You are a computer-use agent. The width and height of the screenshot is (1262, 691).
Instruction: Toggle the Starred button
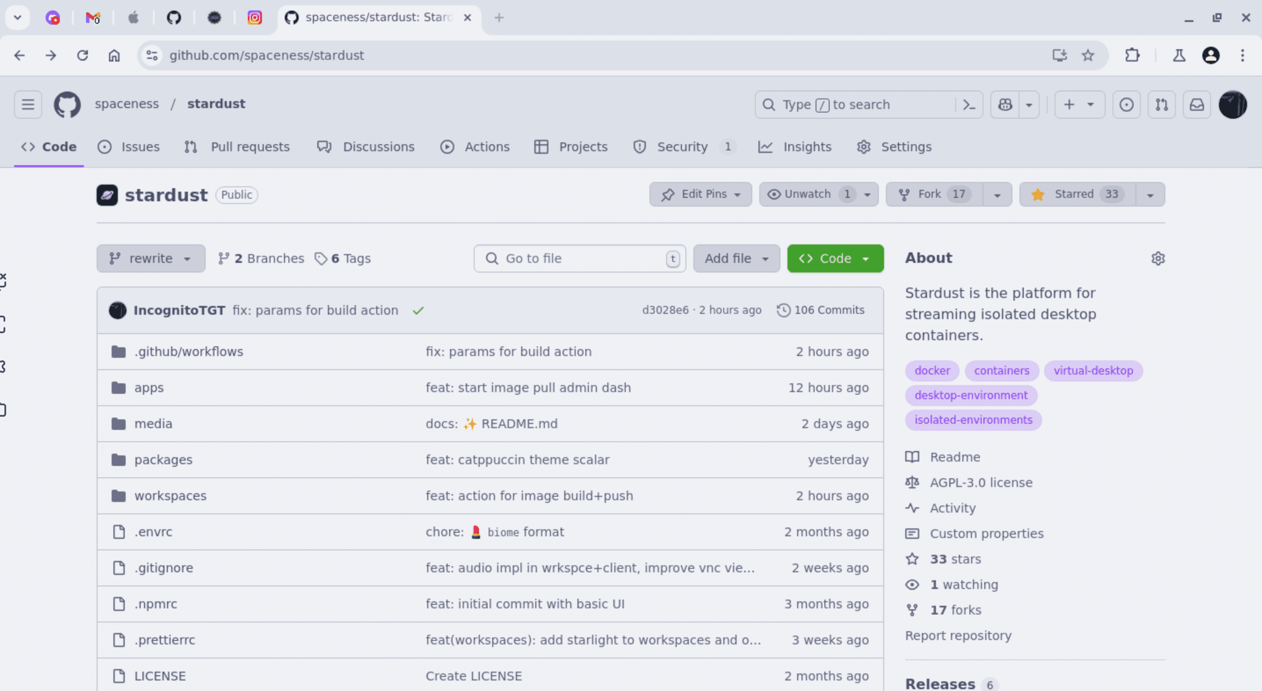pyautogui.click(x=1077, y=194)
